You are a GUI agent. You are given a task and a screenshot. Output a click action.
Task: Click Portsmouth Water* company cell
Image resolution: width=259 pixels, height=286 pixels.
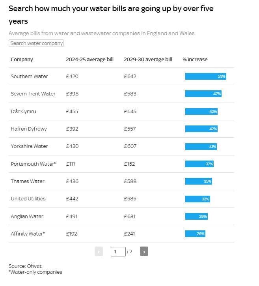[x=33, y=164]
